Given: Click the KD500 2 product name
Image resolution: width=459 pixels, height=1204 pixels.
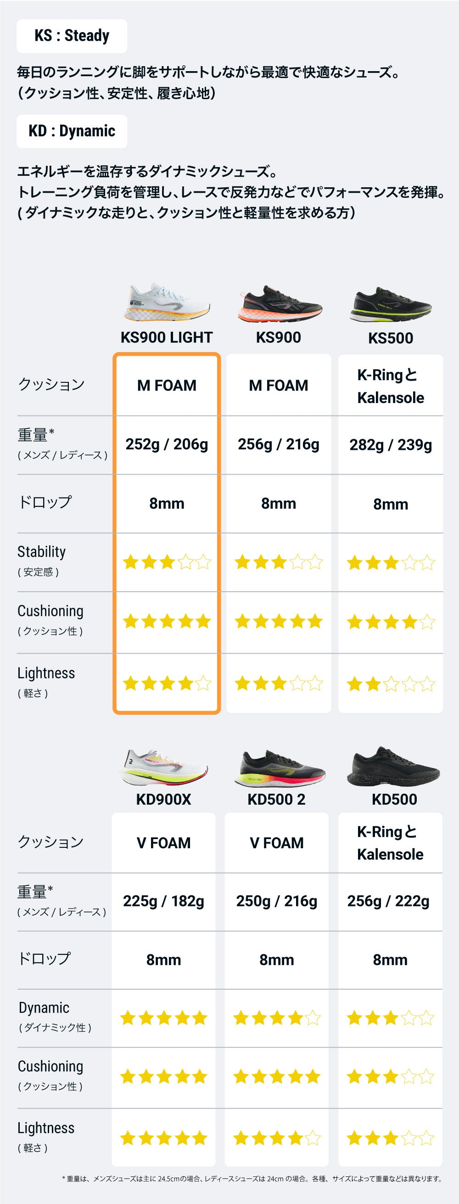Looking at the screenshot, I should (x=276, y=799).
